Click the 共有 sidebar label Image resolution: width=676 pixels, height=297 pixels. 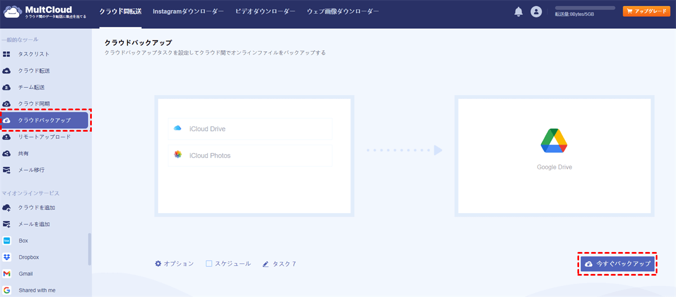point(24,153)
